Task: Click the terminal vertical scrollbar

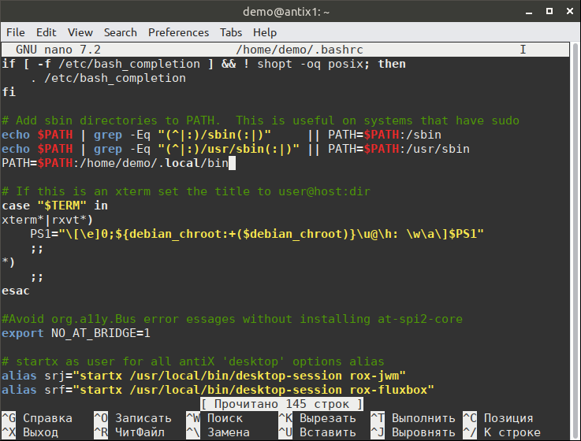Action: click(x=575, y=241)
